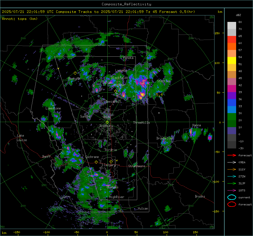Click the Airdrie city label

click(111, 150)
